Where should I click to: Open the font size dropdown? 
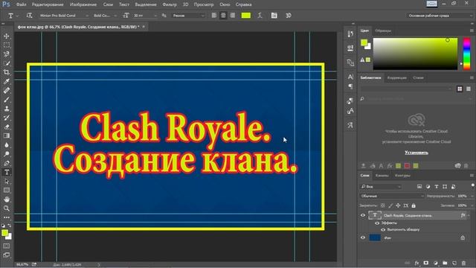(x=145, y=16)
